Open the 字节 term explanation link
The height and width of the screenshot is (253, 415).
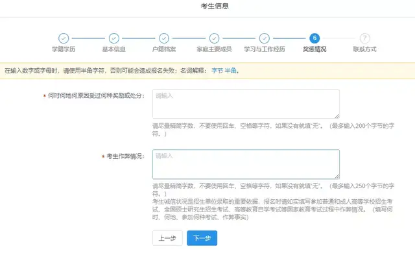tap(217, 71)
